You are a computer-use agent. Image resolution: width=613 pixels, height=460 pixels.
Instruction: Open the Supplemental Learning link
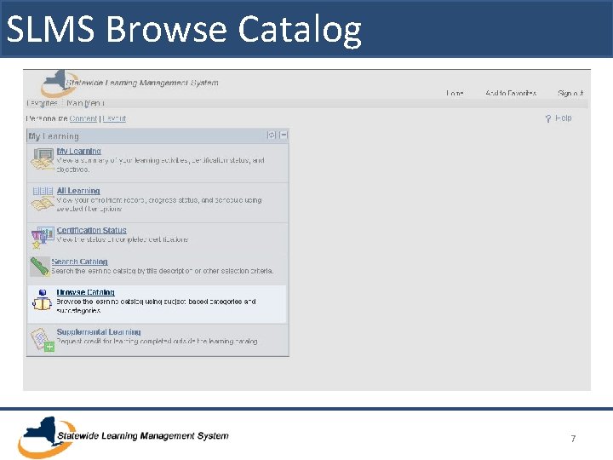point(99,331)
